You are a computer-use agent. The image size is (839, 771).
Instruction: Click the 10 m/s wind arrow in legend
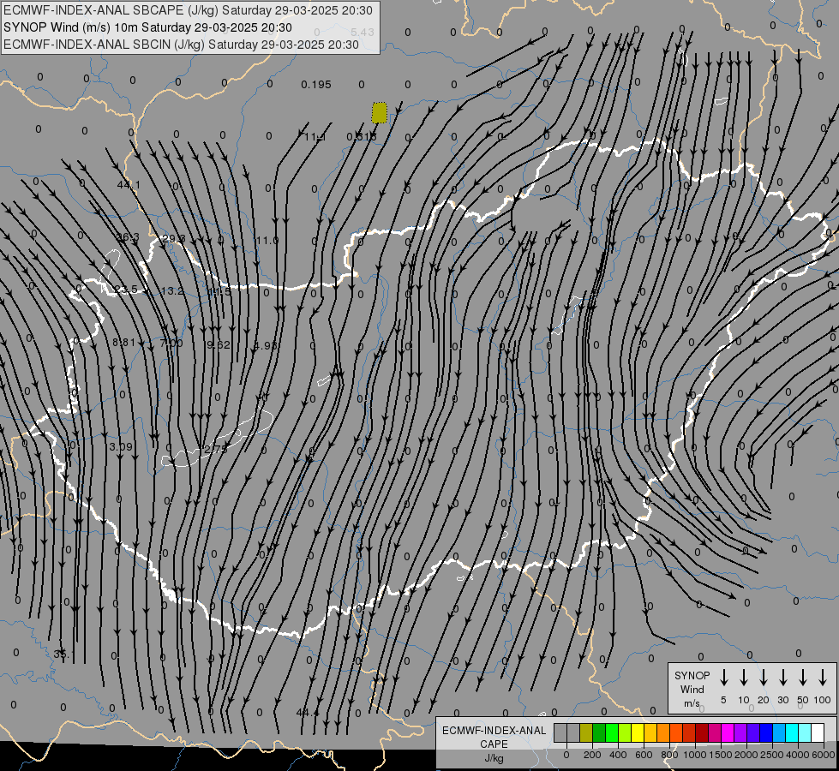743,678
